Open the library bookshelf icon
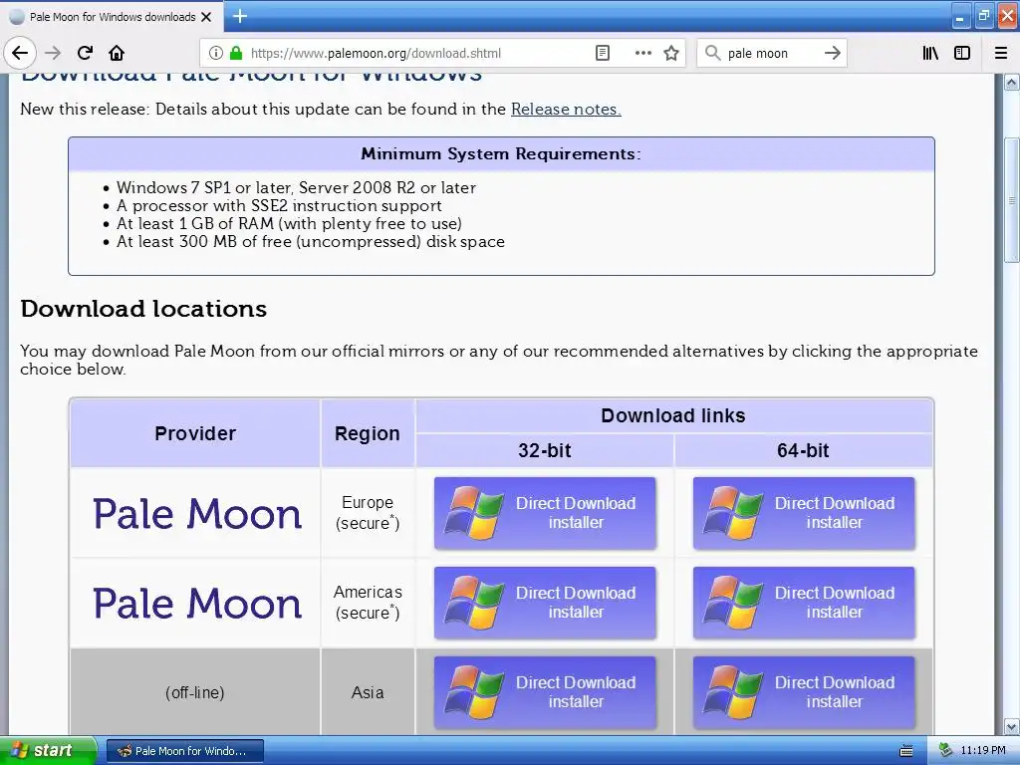Screen dimensions: 1020x765 tap(930, 53)
